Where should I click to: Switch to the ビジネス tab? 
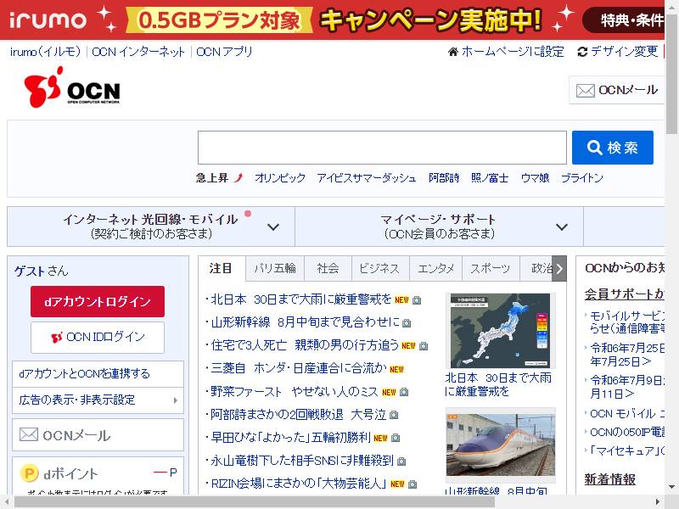tap(379, 268)
